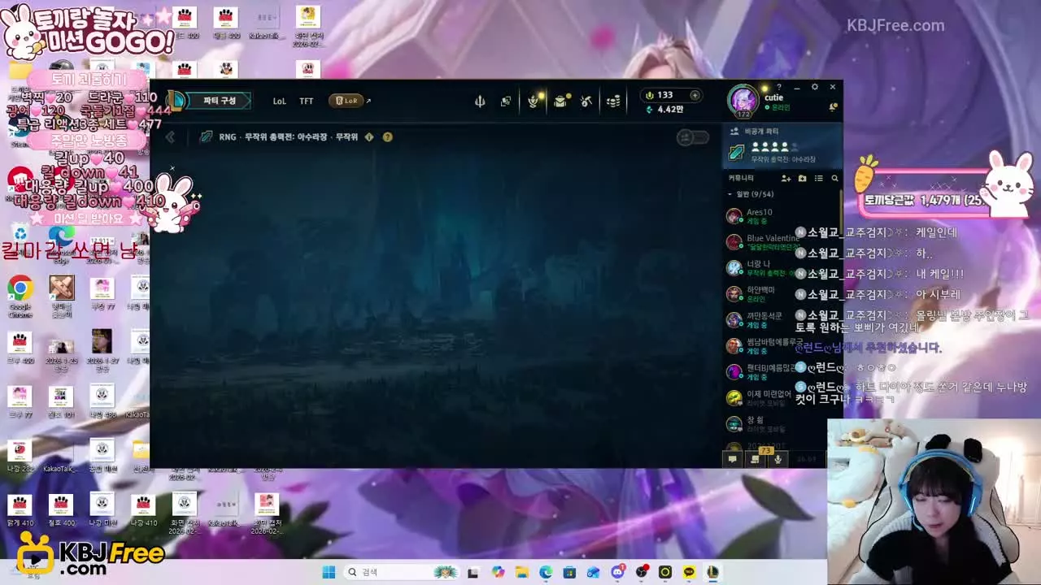Open the crossed hammer crafting icon in header
The image size is (1041, 585).
586,101
